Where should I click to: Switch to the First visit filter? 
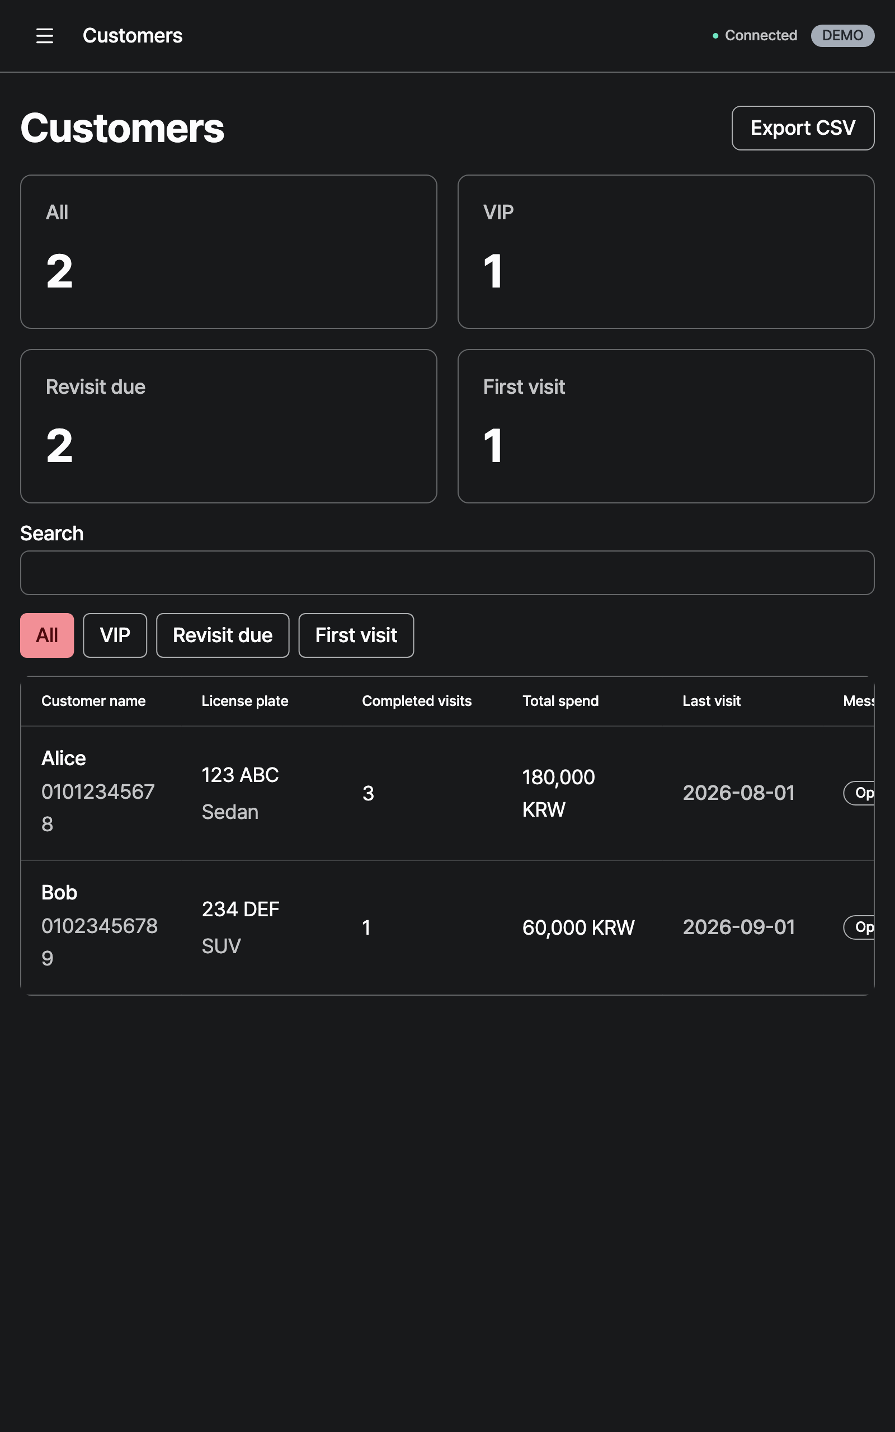(356, 635)
